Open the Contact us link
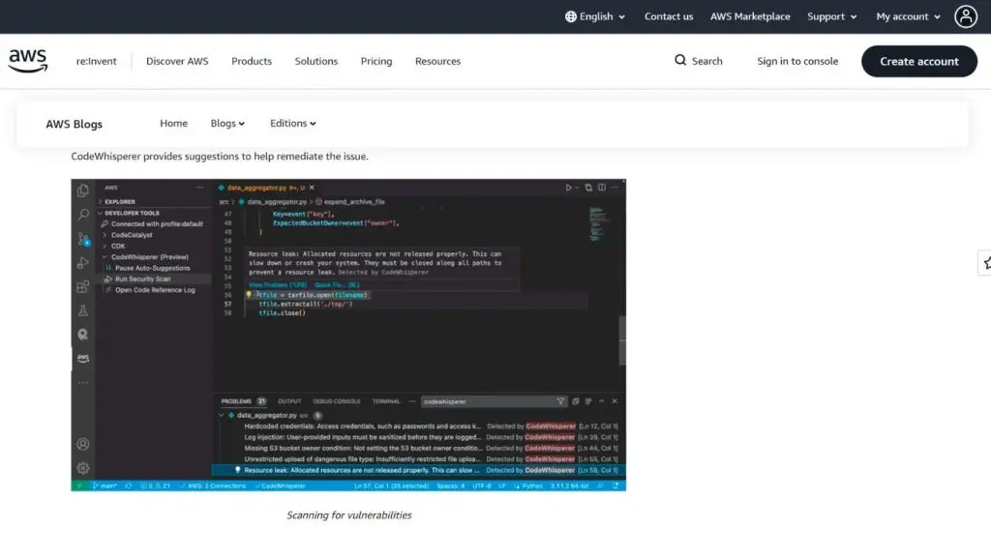991x557 pixels. (669, 16)
